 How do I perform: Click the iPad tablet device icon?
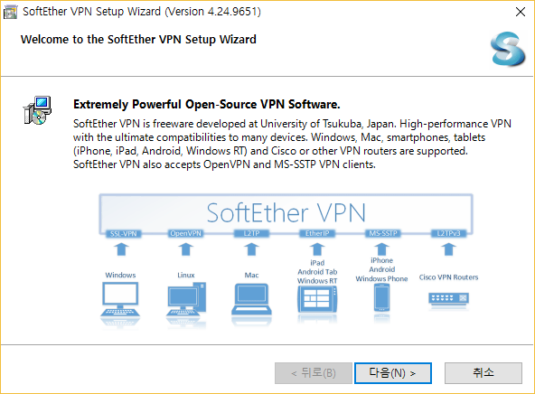click(x=317, y=299)
